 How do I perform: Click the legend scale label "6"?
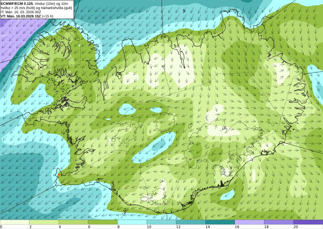pyautogui.click(x=89, y=227)
